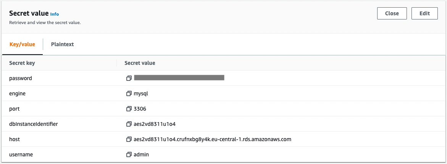447x164 pixels.
Task: Copy the password secret value
Action: click(129, 78)
